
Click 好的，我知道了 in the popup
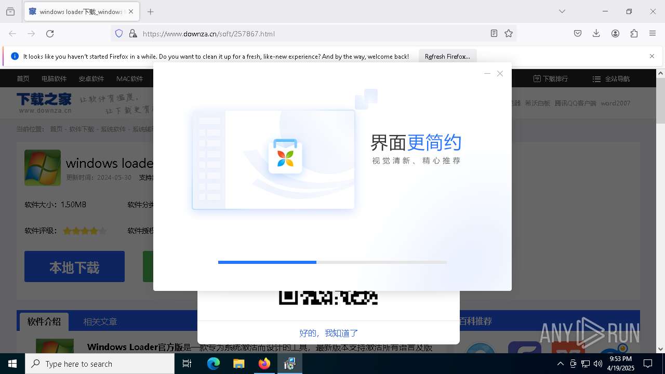pyautogui.click(x=328, y=333)
